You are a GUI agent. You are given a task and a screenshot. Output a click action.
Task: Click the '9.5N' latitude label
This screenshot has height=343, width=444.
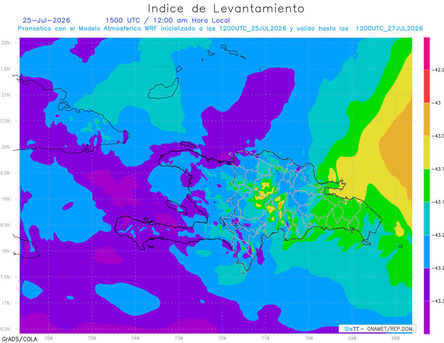pos(6,173)
